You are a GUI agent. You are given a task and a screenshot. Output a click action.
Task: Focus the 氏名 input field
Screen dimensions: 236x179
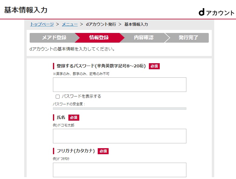120,136
